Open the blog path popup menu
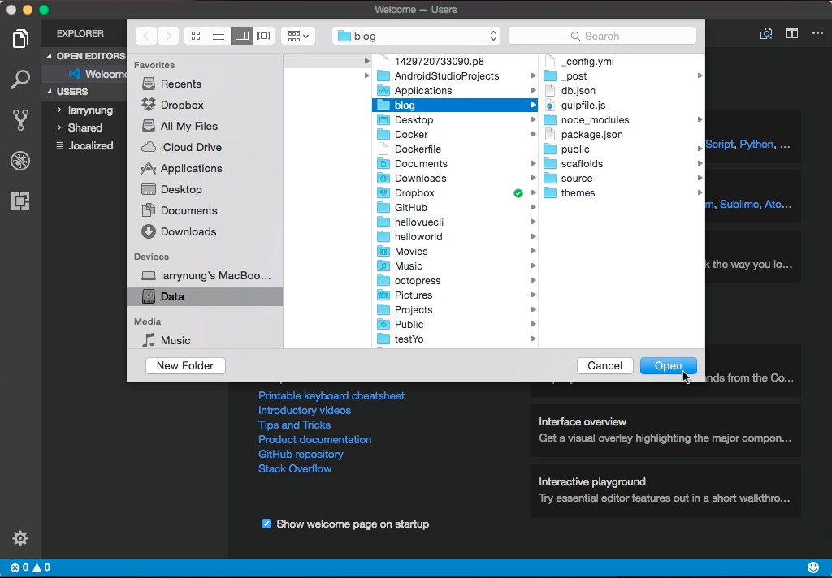Viewport: 832px width, 578px height. point(417,36)
